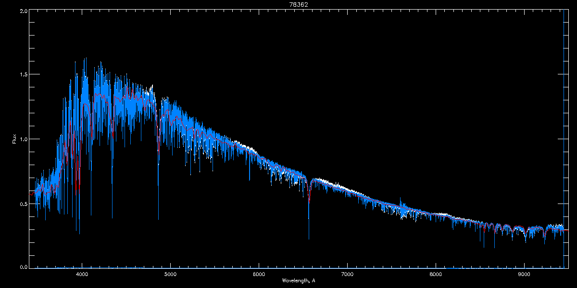577x288 pixels.
Task: Click the 2.0 flux tick label
Action: click(24, 11)
